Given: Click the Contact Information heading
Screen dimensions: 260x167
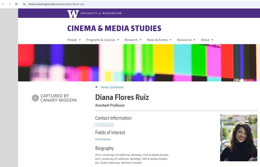Looking at the screenshot, I should click(113, 118).
